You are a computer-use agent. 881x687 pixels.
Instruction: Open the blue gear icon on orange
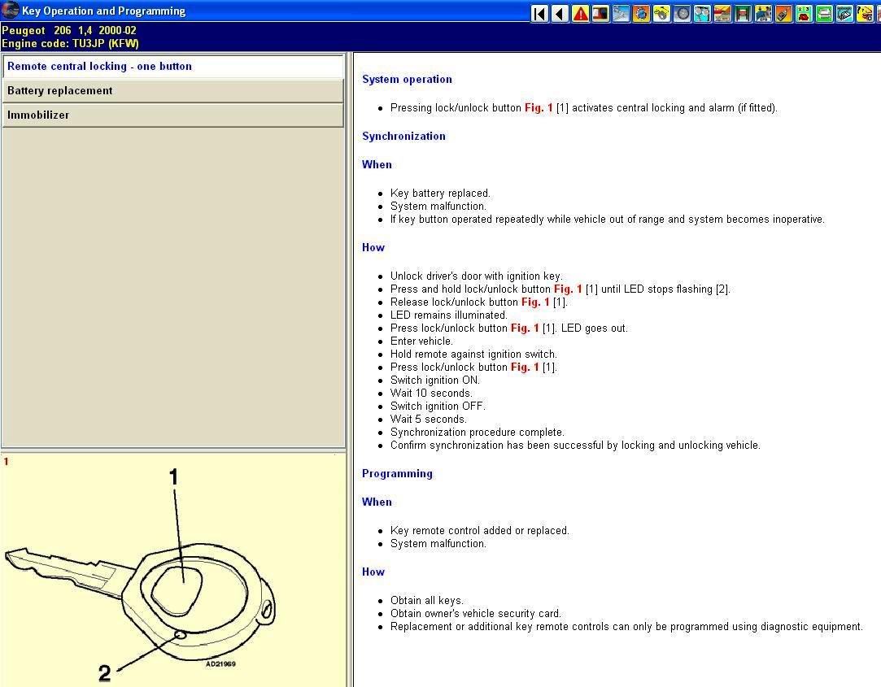pyautogui.click(x=641, y=13)
